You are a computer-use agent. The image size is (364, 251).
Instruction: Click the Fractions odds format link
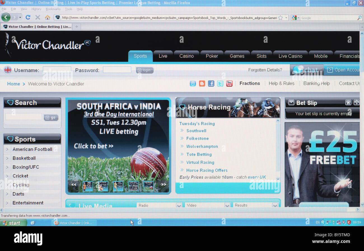250,83
